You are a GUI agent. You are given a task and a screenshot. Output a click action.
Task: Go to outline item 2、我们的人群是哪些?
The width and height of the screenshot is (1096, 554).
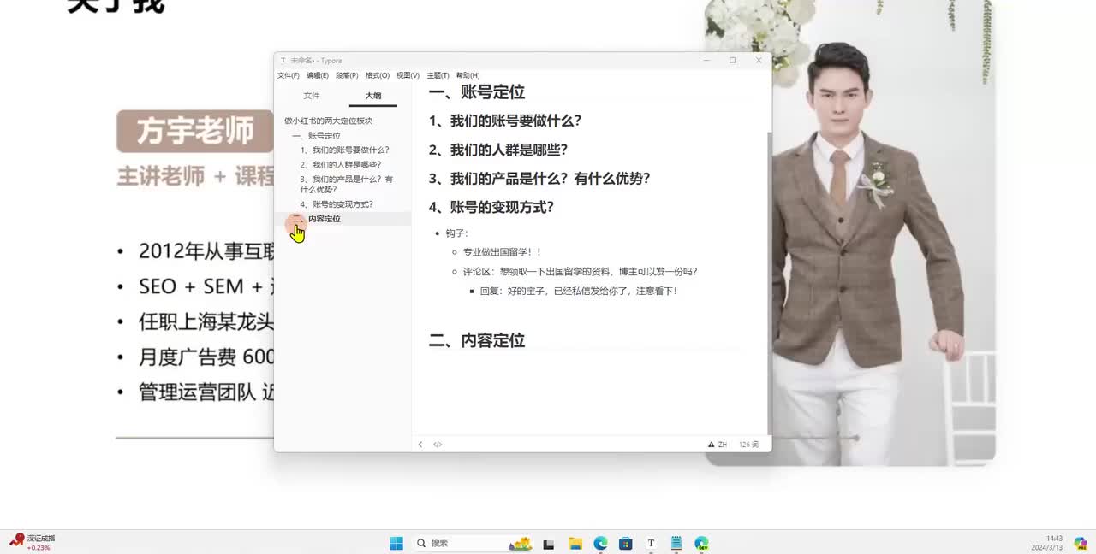[341, 165]
